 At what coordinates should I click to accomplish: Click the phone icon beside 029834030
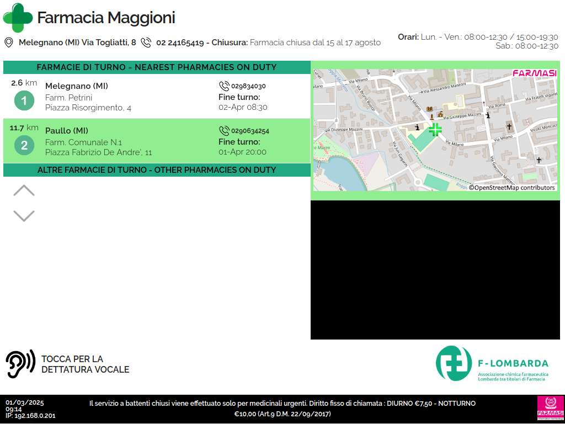pyautogui.click(x=224, y=86)
